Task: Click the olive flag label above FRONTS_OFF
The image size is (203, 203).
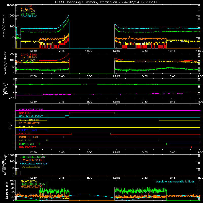Action: 25,140
